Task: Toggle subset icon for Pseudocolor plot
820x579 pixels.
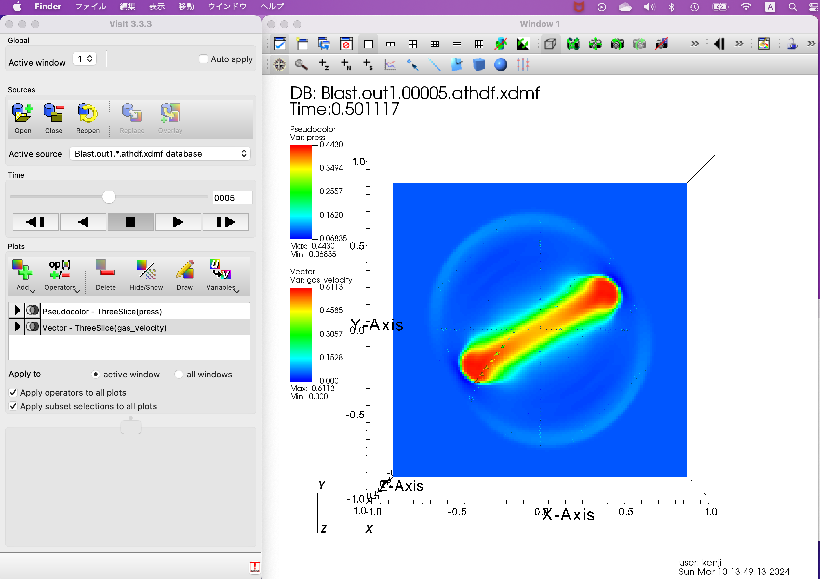Action: (33, 310)
